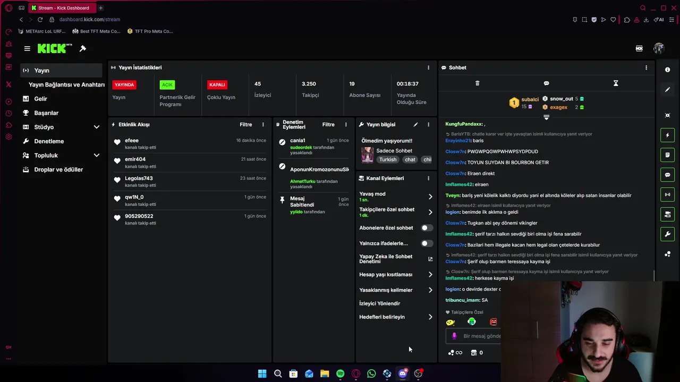Toggle broadcast signal widget in right toolbar

point(667,194)
